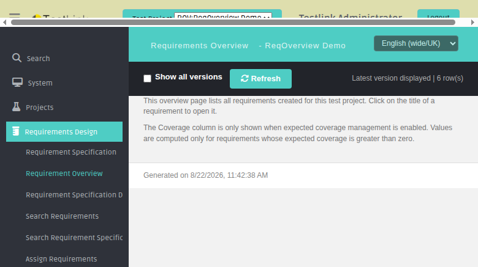Open Search in the sidebar
Viewport: 478px width, 267px height.
(38, 59)
